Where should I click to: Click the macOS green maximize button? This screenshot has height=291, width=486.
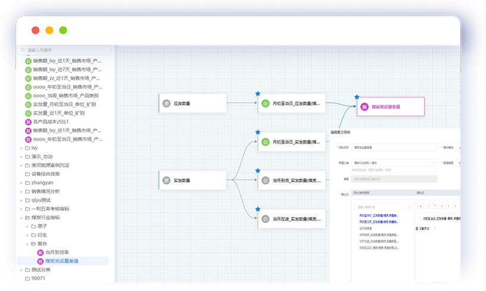click(x=63, y=30)
